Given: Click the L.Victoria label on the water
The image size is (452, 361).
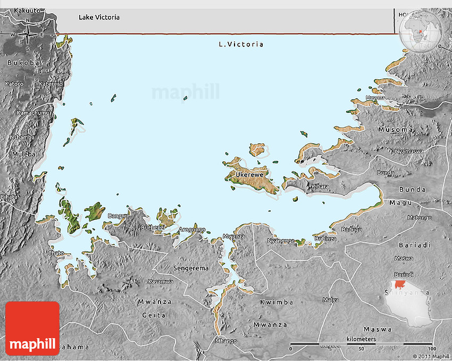Looking at the screenshot, I should coord(241,44).
